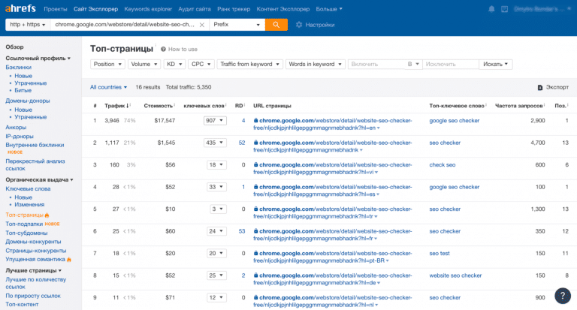Click the Частота запросов column header

click(x=519, y=106)
